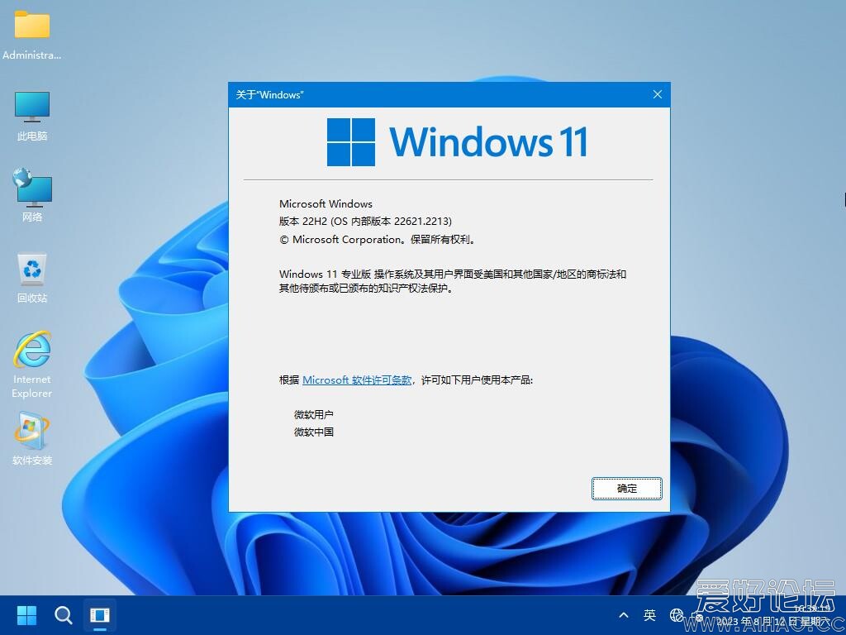The height and width of the screenshot is (635, 846).
Task: Open the Microsoft 软件许可条款 link
Action: tap(357, 380)
